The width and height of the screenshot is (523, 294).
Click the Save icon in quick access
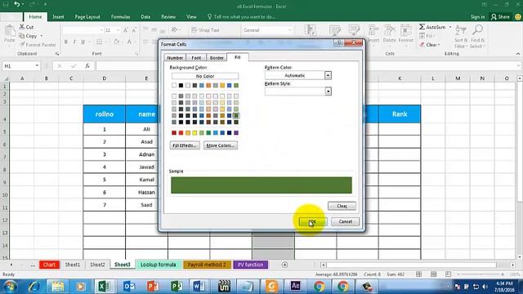coord(6,4)
